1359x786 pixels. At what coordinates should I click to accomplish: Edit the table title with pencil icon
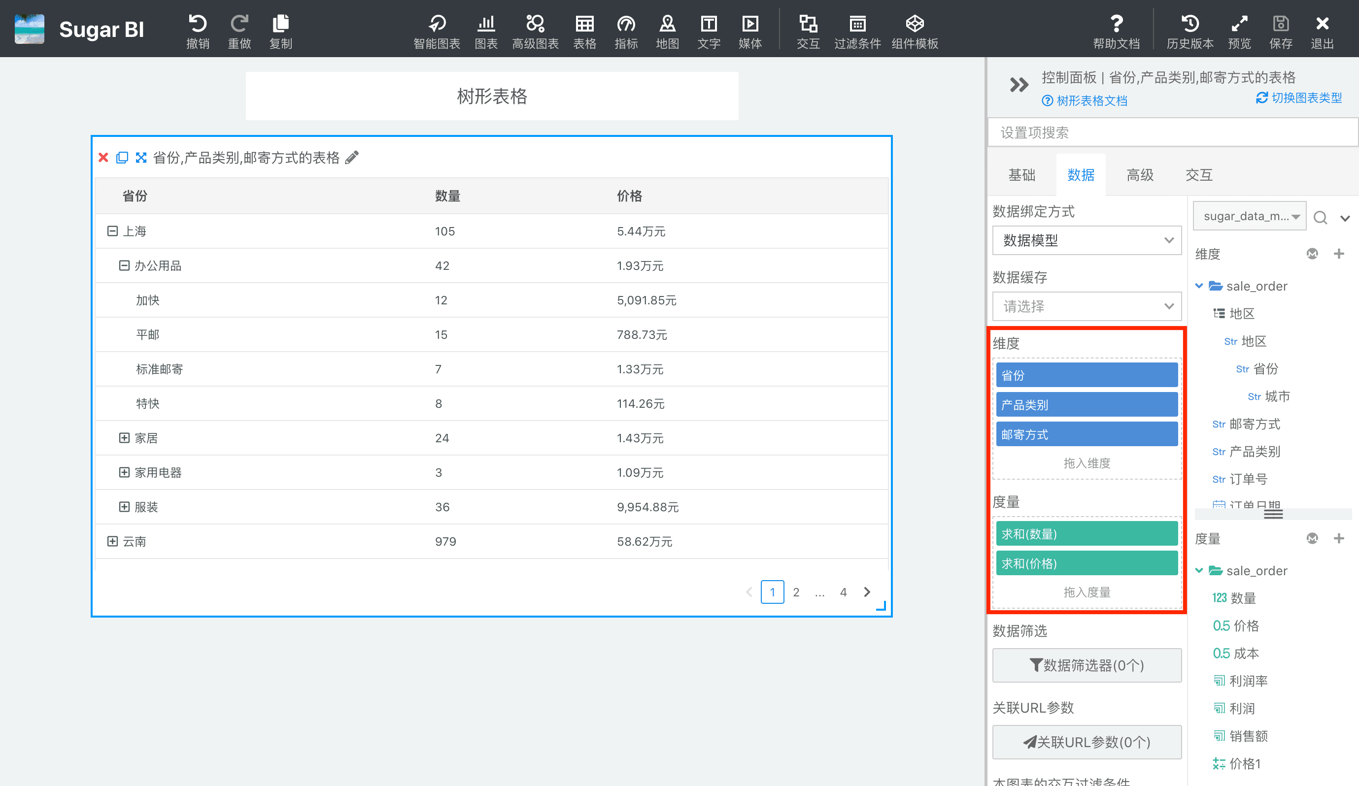tap(352, 158)
